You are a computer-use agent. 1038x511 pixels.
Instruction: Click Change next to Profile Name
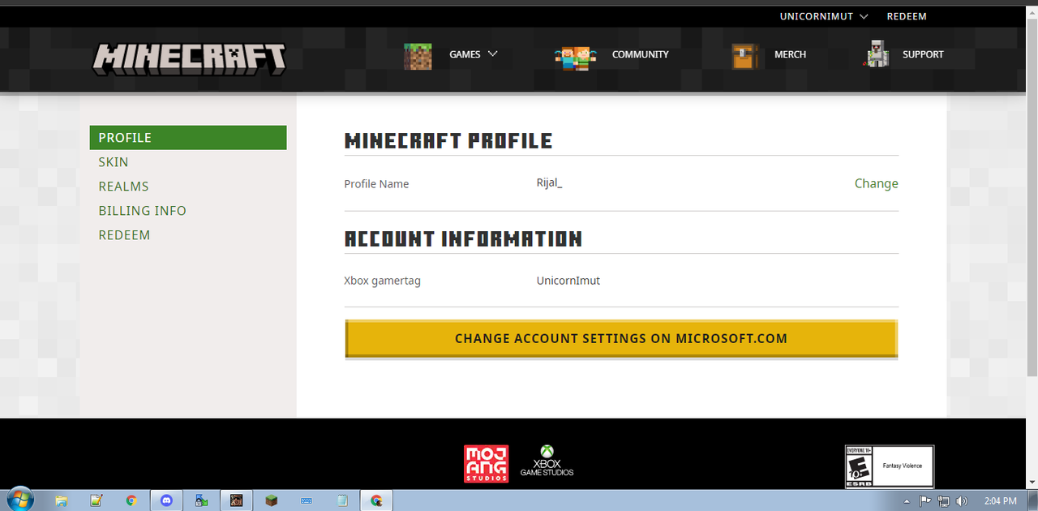pos(876,183)
